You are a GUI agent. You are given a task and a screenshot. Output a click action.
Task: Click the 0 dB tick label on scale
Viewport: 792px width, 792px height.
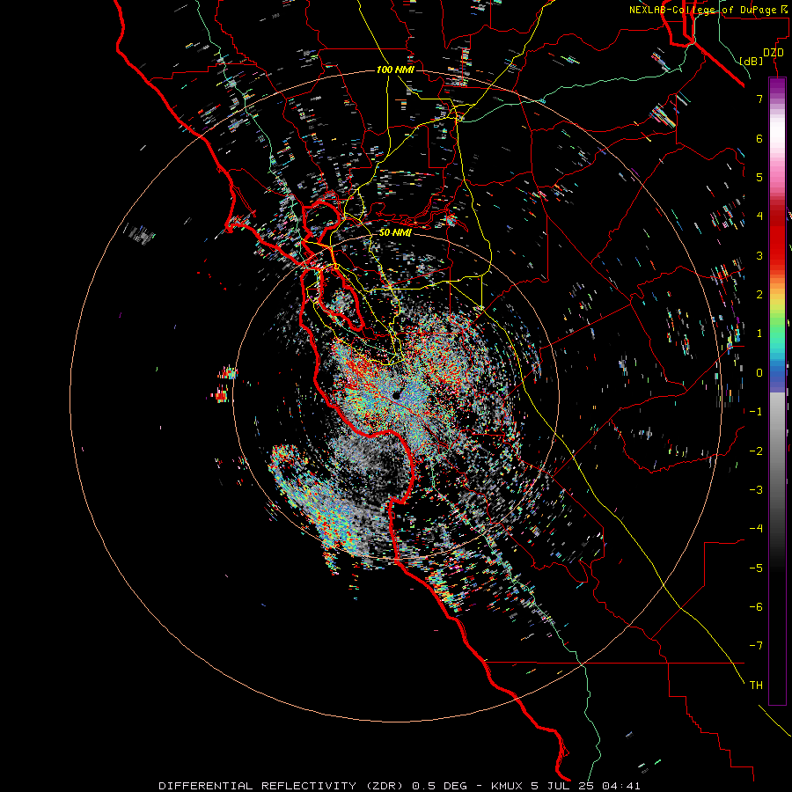pos(759,373)
